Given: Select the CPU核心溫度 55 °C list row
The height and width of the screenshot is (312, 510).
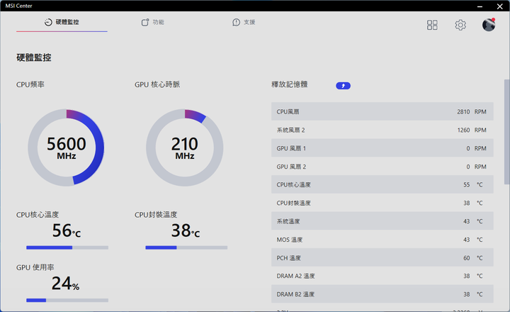Looking at the screenshot, I should pyautogui.click(x=382, y=184).
